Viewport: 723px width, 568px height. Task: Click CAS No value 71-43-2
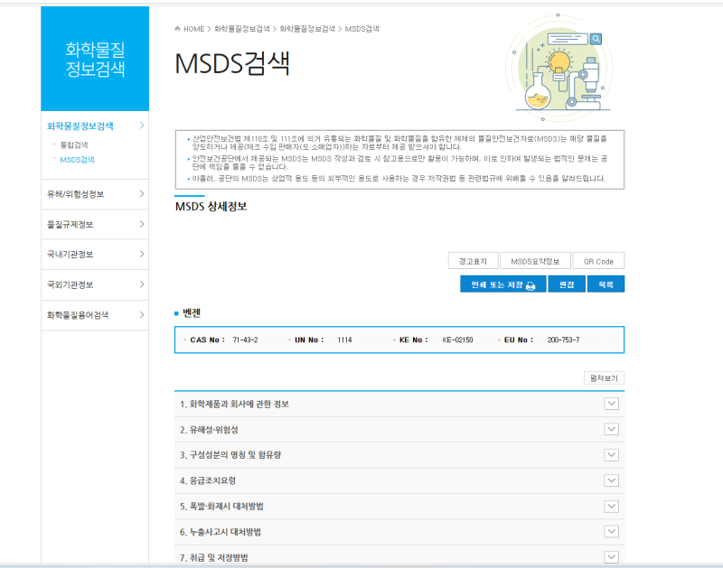245,340
